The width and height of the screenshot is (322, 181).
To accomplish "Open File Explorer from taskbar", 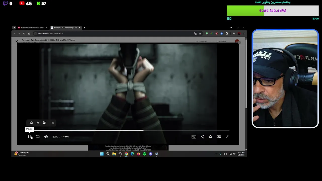I will tap(114, 154).
